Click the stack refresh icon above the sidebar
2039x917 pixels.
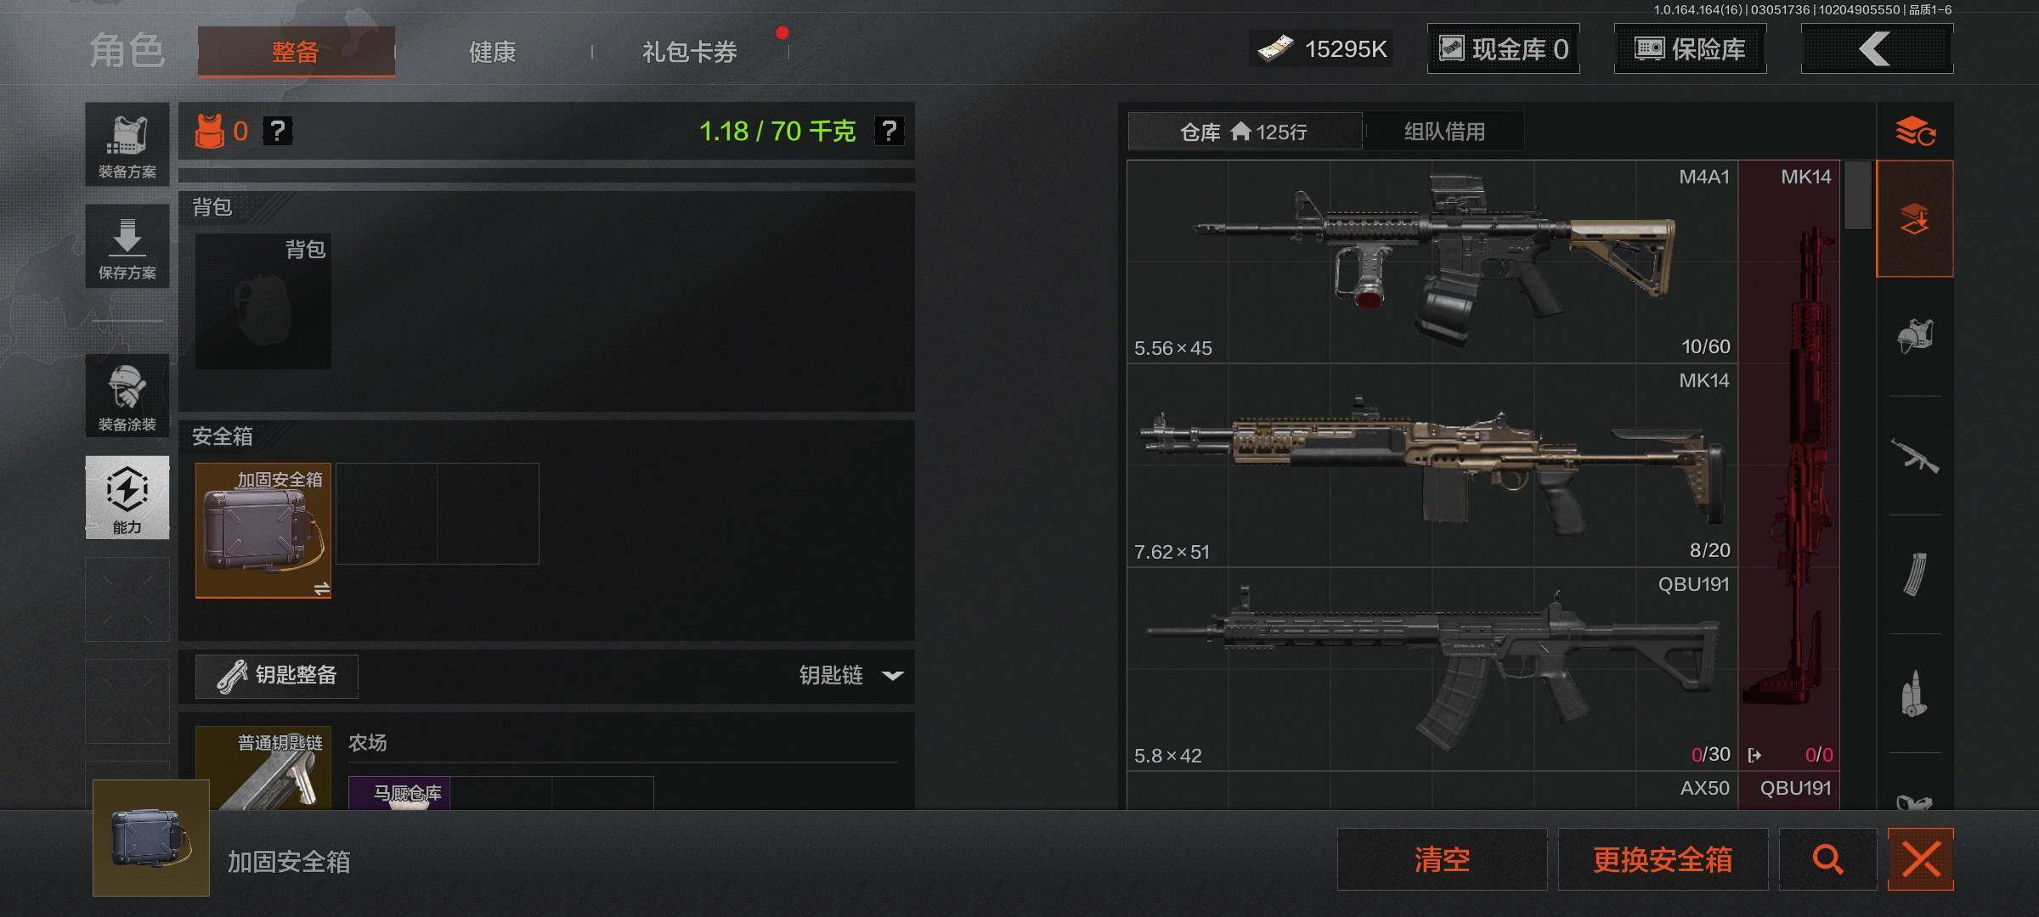pos(1915,132)
